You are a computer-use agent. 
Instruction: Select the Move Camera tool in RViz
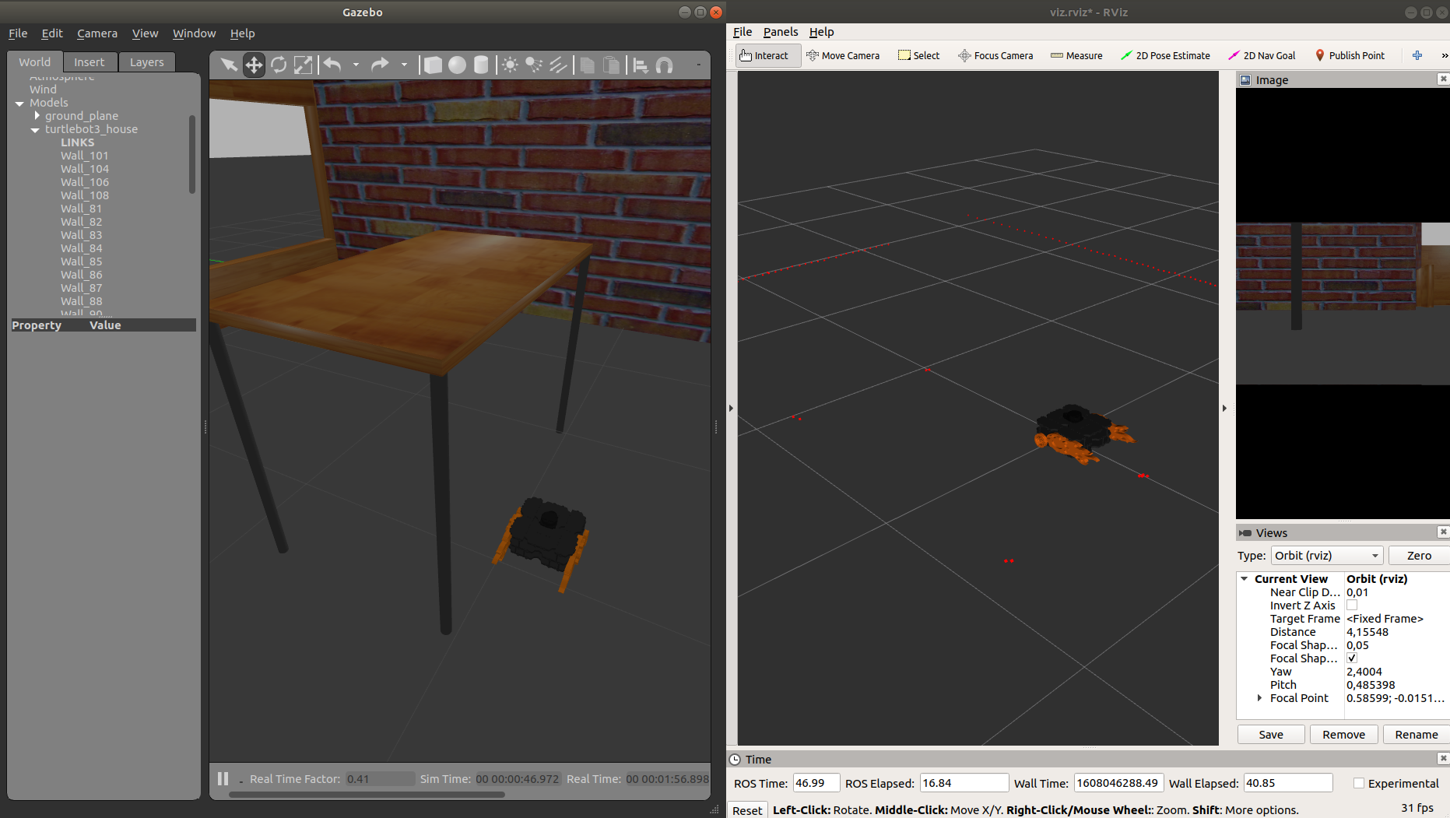tap(843, 55)
